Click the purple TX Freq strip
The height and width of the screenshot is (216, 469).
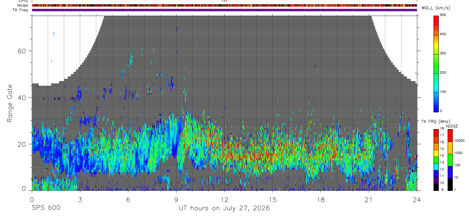tap(224, 10)
